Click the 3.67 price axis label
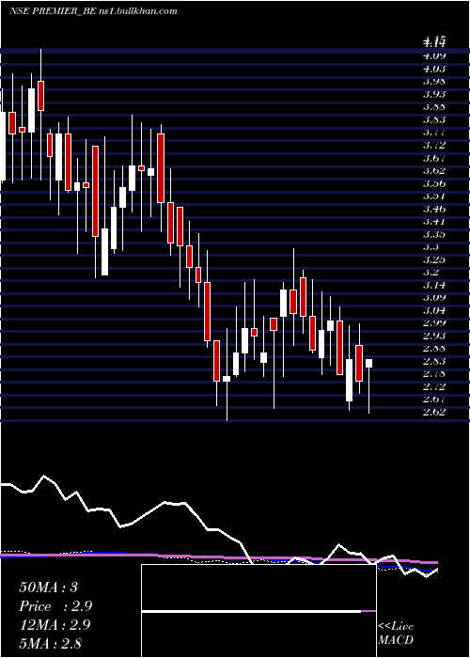 pos(434,158)
